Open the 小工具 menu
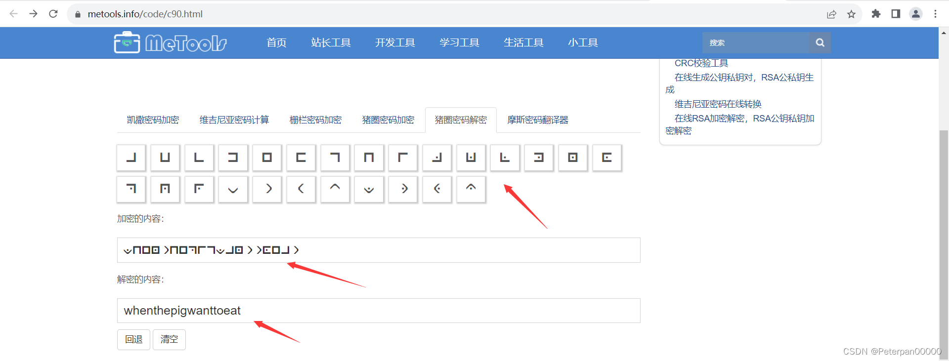Screen dimensions: 949x361 583,42
